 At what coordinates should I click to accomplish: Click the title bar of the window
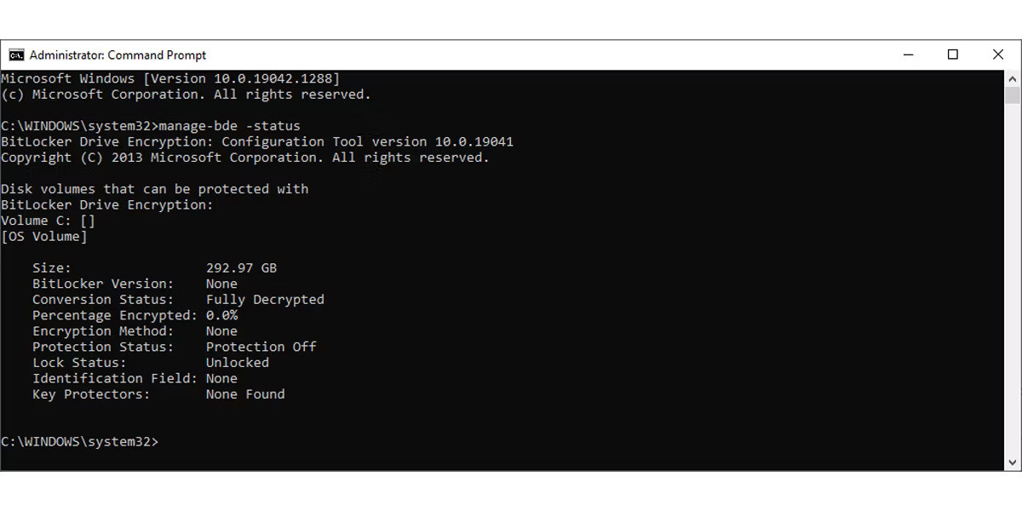511,54
